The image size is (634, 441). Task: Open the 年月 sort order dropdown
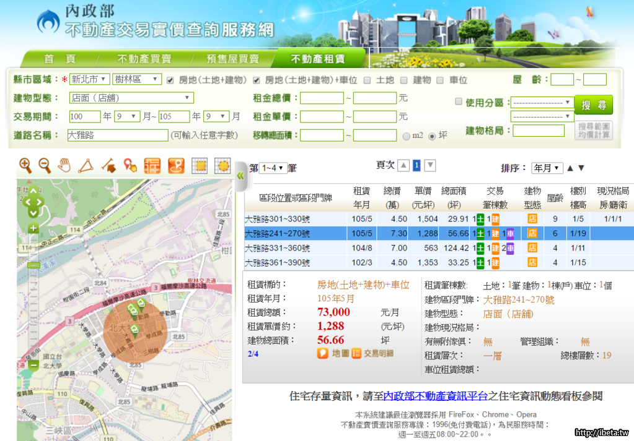click(x=547, y=168)
